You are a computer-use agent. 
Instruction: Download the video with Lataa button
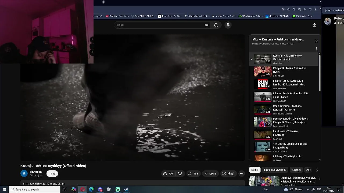click(210, 173)
